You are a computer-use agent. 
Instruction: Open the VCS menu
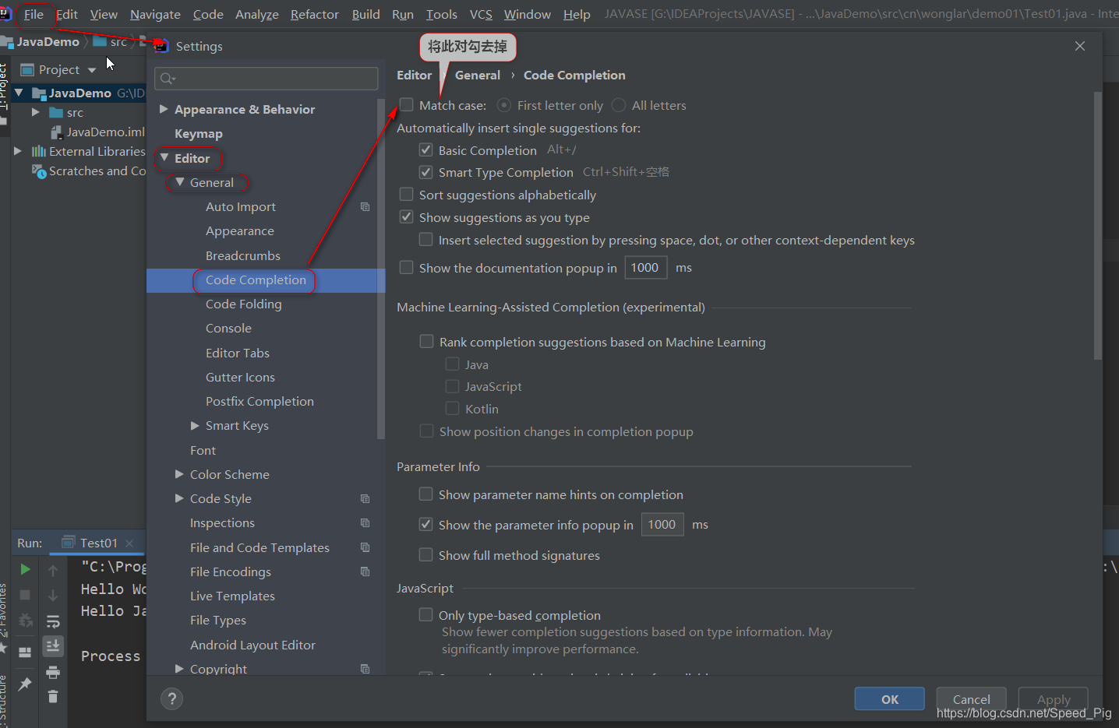[481, 14]
